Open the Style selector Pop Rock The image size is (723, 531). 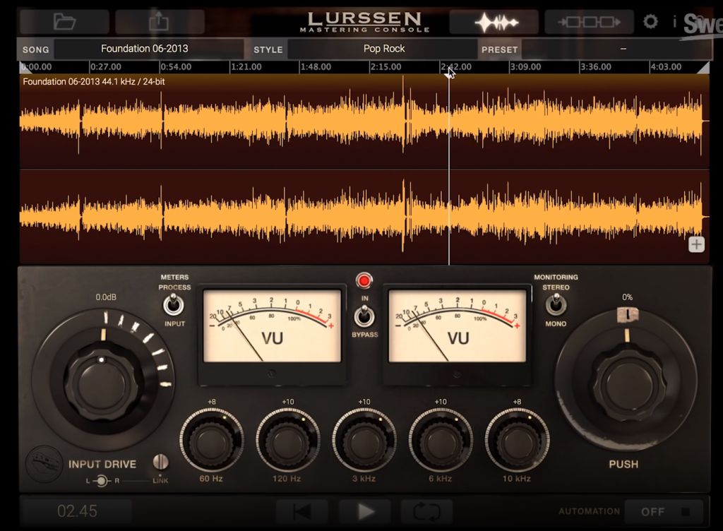pos(383,49)
